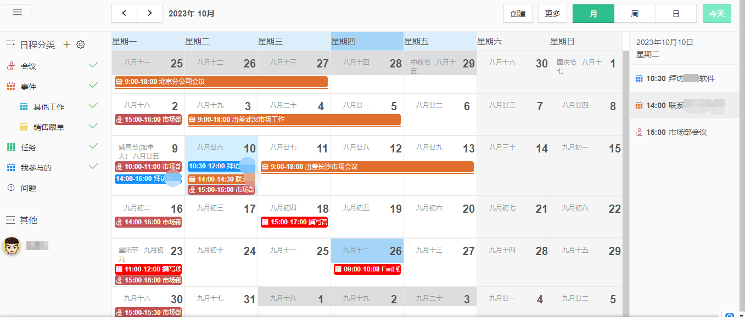Expand the 其他 section
Image resolution: width=745 pixels, height=317 pixels.
10,220
